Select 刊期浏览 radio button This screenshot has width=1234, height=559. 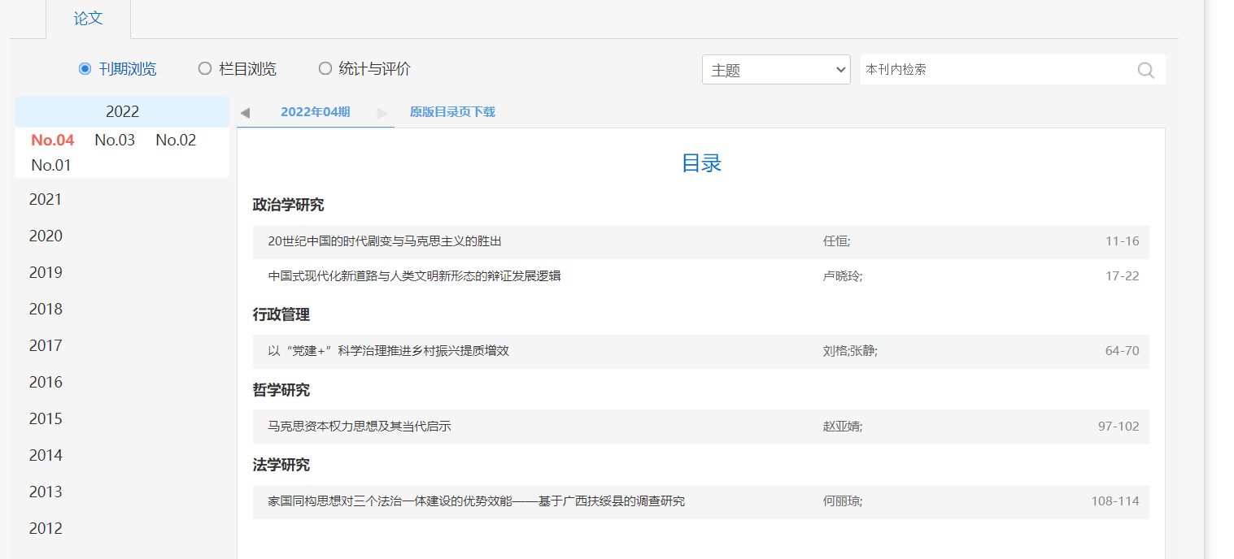[85, 69]
